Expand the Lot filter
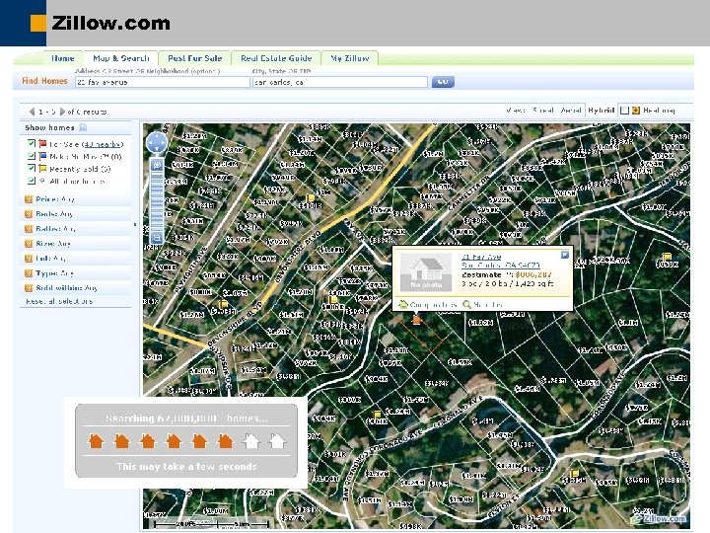Viewport: 710px width, 533px height. [x=75, y=259]
